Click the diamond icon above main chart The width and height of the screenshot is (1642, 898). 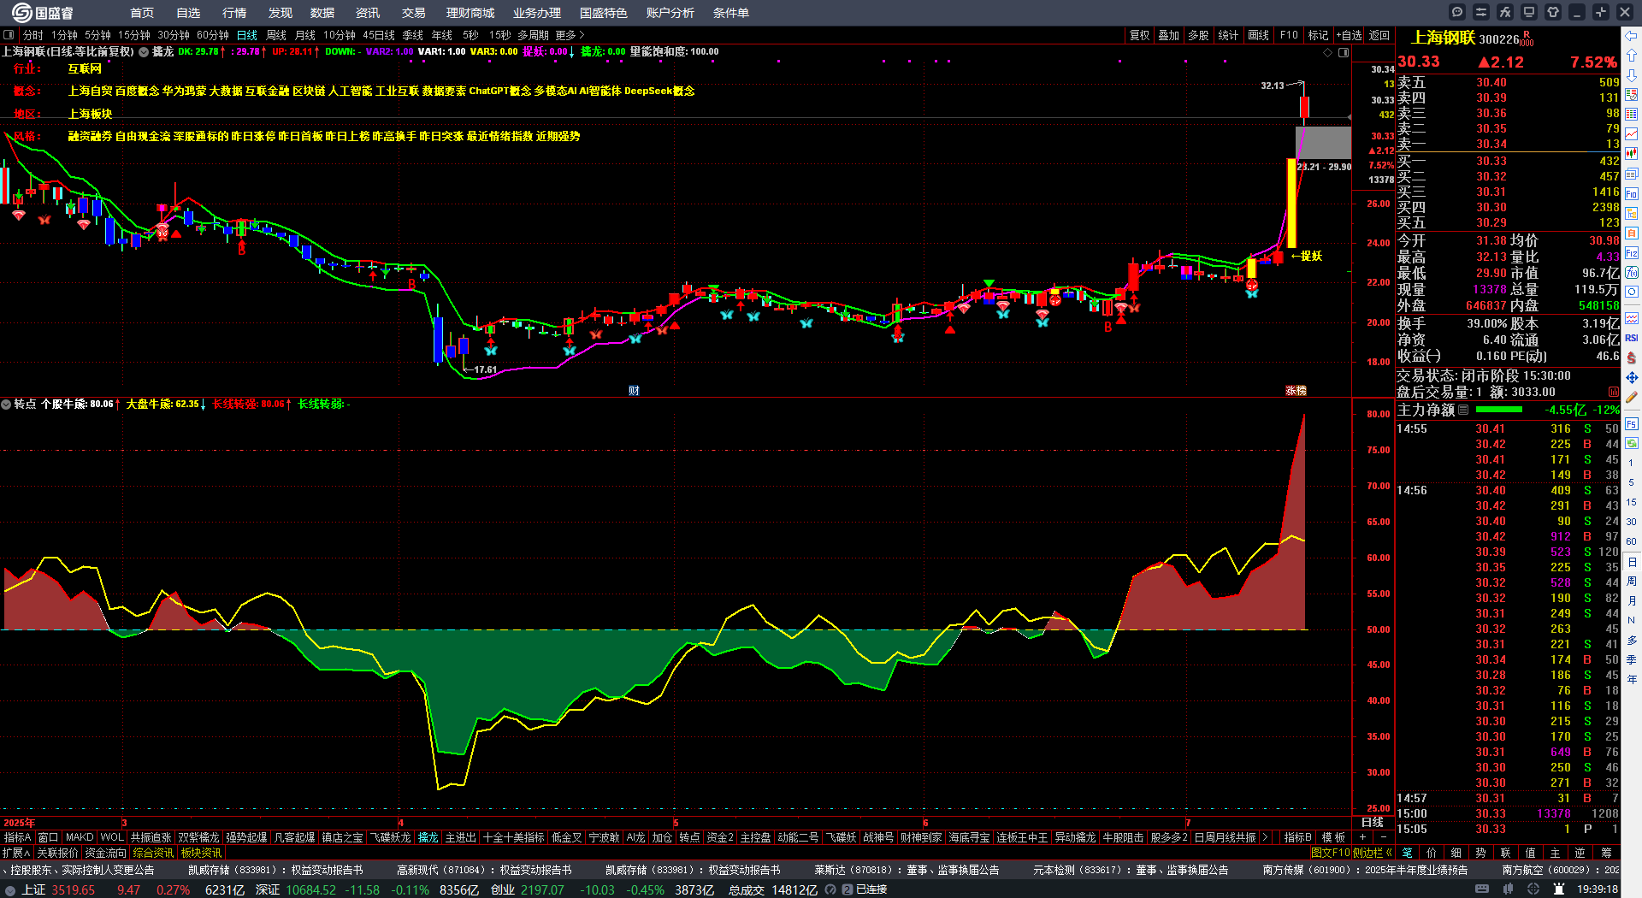[x=1328, y=52]
